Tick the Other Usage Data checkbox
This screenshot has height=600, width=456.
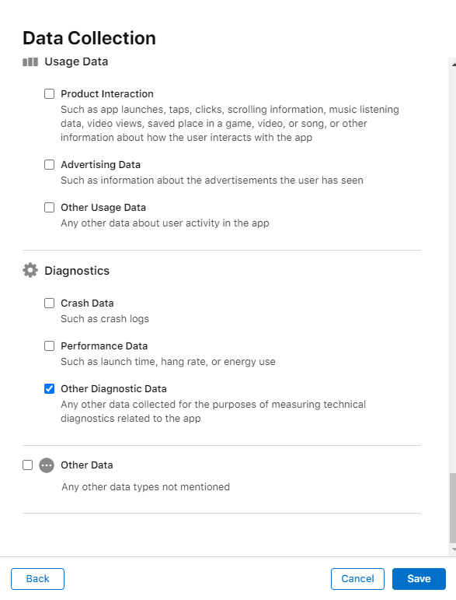pyautogui.click(x=49, y=208)
